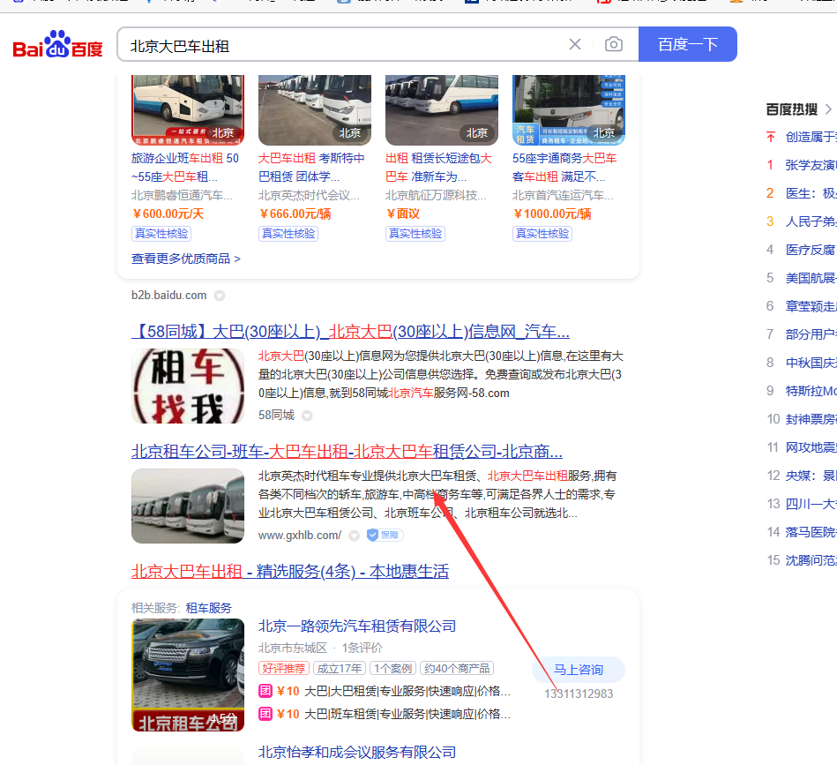The image size is (837, 765).
Task: Open the 大巴车出租 考斯特中巴租赁 product thumbnail
Action: pyautogui.click(x=315, y=110)
